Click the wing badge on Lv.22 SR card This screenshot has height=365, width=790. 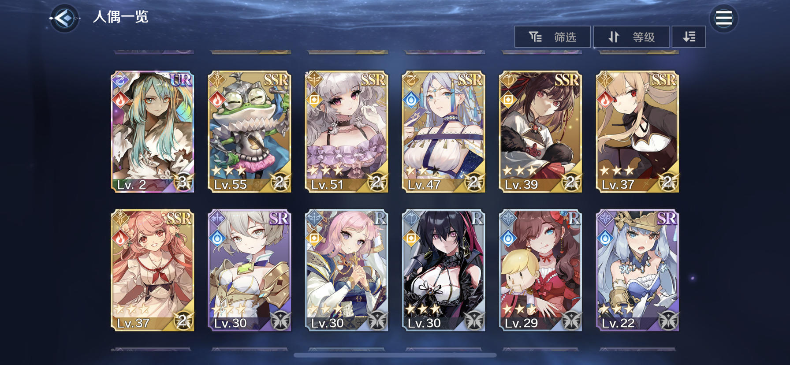[667, 320]
